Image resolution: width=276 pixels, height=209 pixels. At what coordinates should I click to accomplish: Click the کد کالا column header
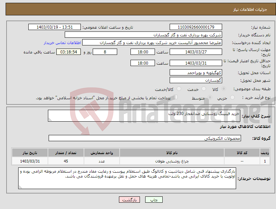point(242,153)
